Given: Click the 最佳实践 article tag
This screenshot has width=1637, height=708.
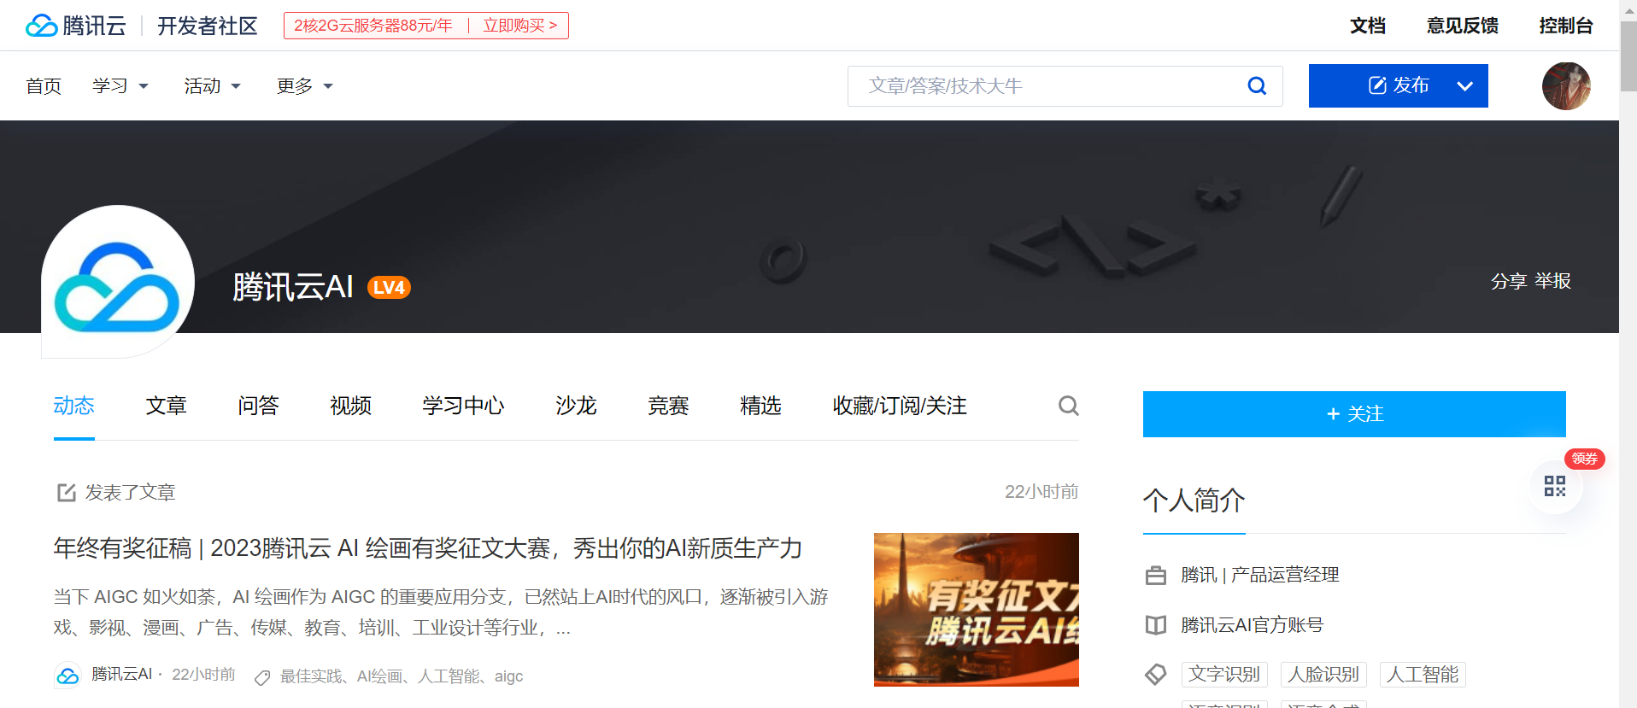Looking at the screenshot, I should tap(311, 676).
